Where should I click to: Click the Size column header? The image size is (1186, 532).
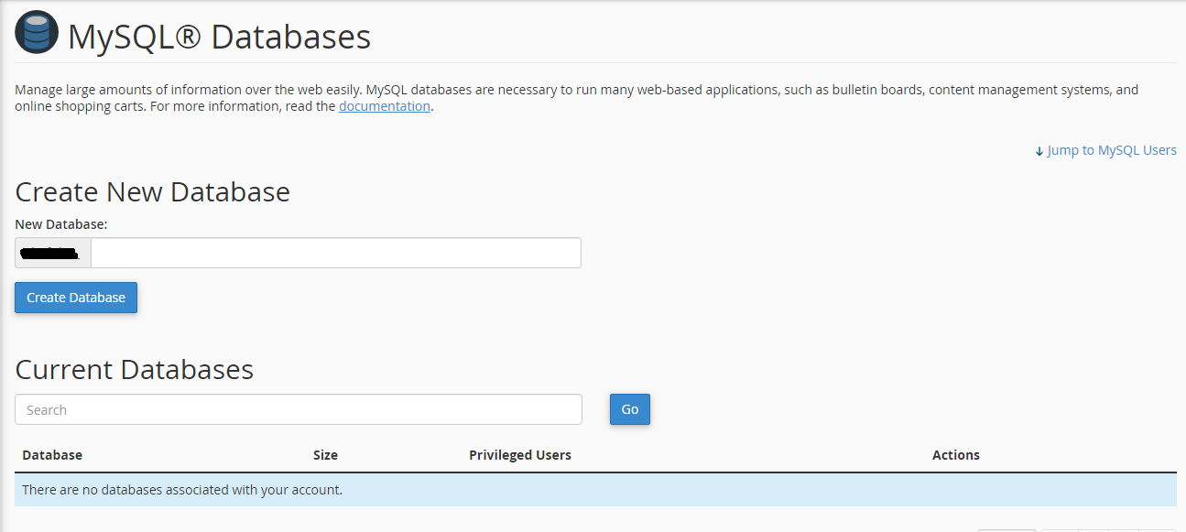coord(325,455)
